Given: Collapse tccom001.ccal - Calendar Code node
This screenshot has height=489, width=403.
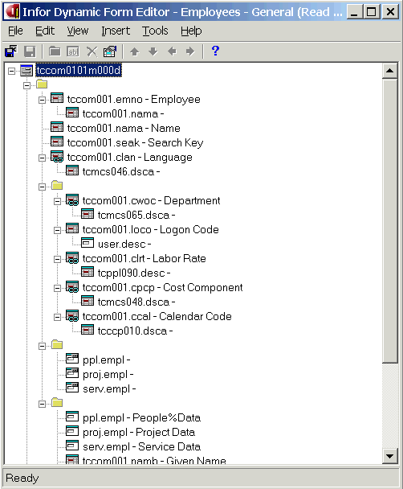Looking at the screenshot, I should [x=57, y=318].
